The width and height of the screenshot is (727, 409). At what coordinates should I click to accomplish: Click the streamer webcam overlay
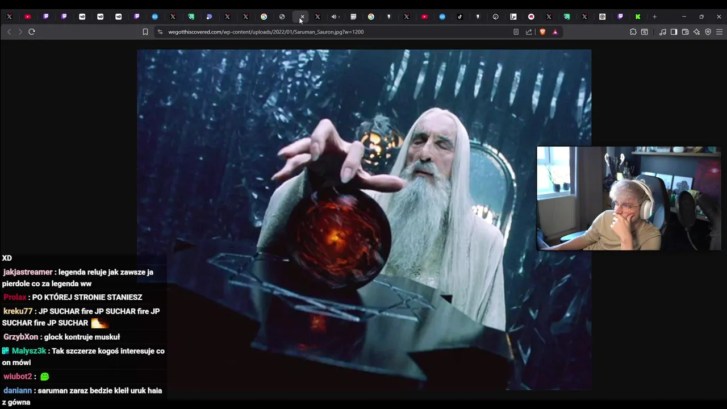(x=629, y=198)
